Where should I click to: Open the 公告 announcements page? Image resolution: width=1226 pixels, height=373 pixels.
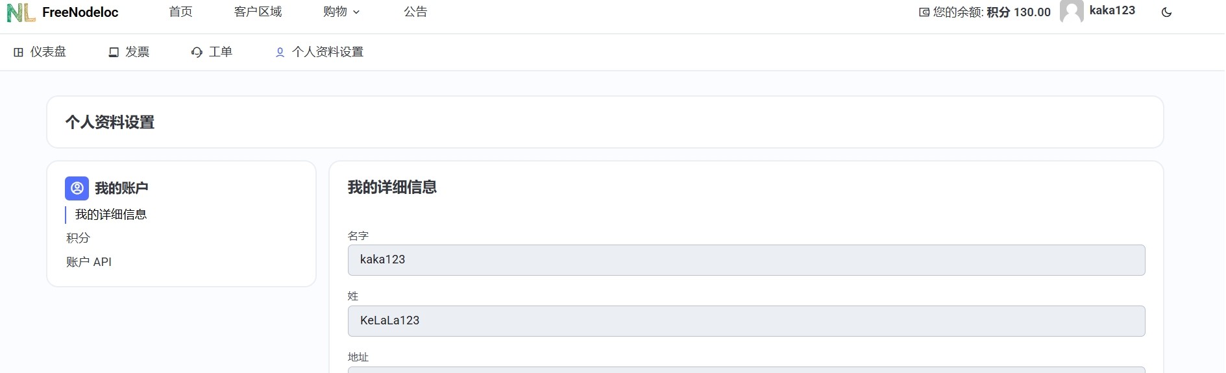[x=415, y=12]
